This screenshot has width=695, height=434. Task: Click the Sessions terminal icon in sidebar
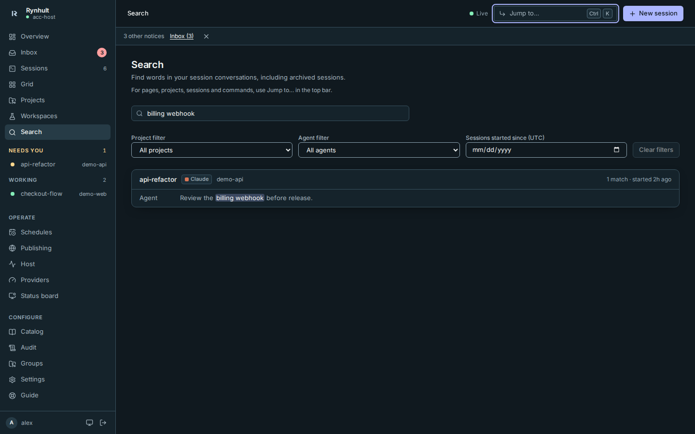(13, 68)
